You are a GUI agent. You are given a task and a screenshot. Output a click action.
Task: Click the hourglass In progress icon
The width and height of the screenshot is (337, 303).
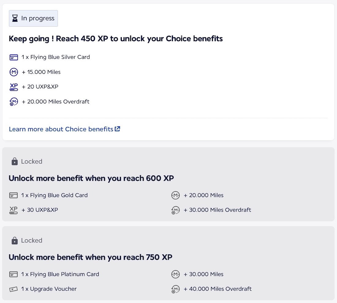pos(15,18)
